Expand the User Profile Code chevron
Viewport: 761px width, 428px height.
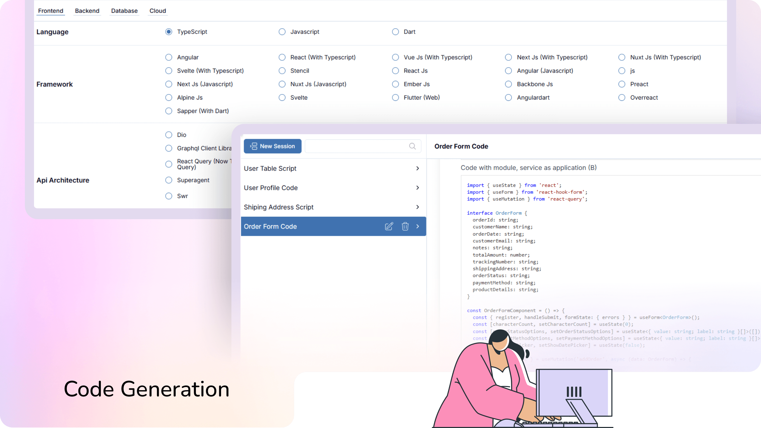417,188
